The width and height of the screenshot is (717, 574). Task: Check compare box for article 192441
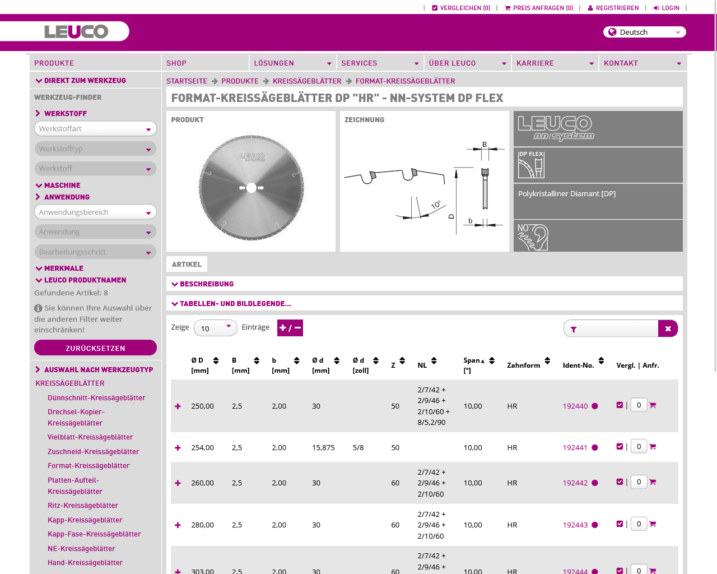tap(620, 447)
